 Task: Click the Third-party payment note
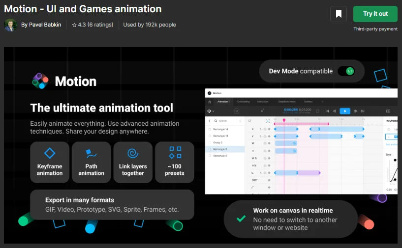(x=375, y=29)
